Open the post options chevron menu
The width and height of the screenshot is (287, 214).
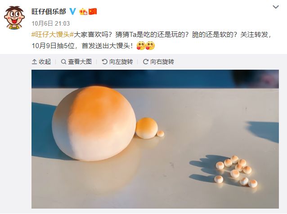(276, 7)
